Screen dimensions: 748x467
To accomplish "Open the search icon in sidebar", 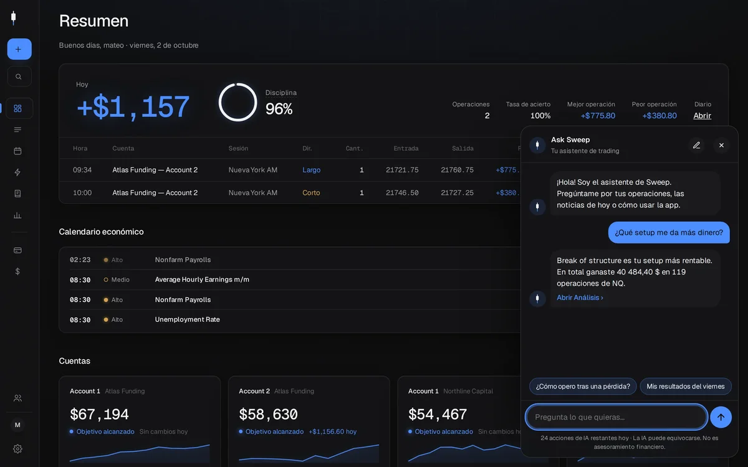I will tap(19, 77).
